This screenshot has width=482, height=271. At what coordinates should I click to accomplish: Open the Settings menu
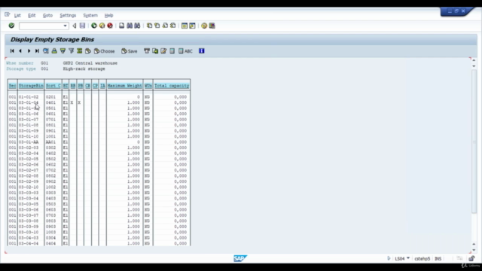coord(68,15)
